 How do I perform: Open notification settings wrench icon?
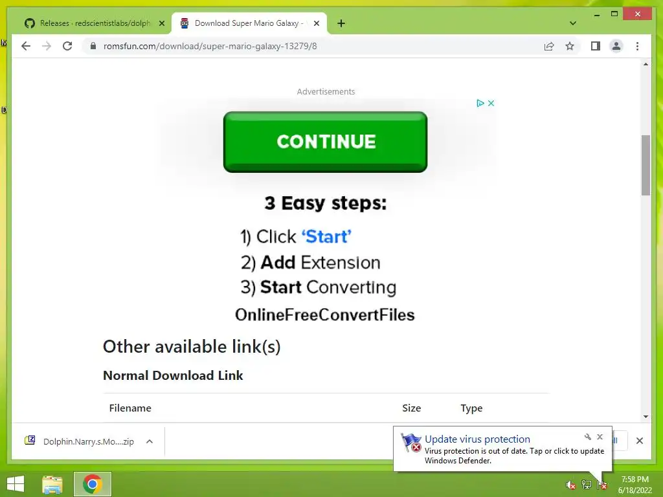point(588,437)
